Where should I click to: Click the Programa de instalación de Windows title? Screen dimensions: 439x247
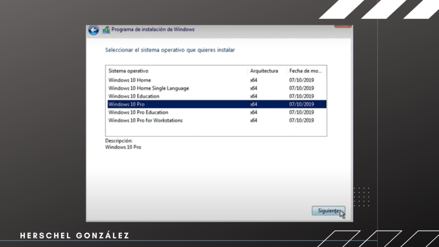point(153,30)
